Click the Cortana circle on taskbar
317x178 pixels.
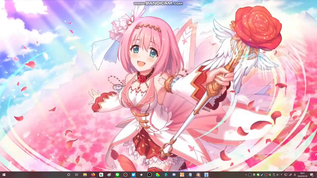tap(69, 175)
